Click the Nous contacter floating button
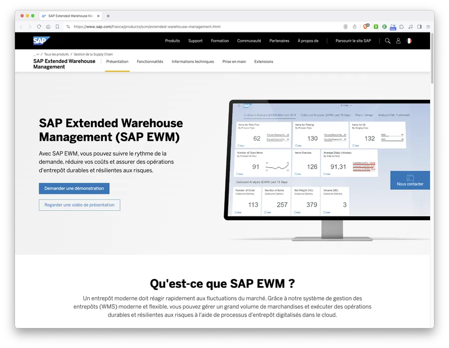Image resolution: width=449 pixels, height=348 pixels. click(x=410, y=180)
